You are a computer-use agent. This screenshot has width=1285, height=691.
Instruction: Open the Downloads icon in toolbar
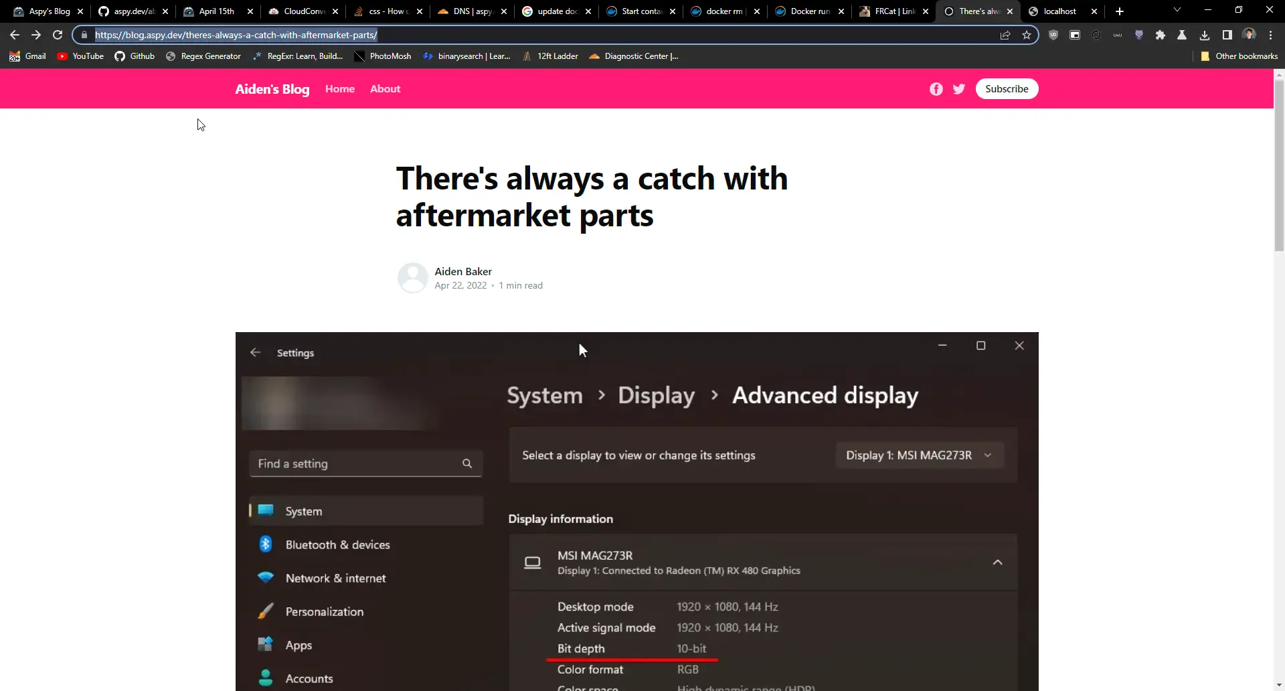[x=1204, y=35]
